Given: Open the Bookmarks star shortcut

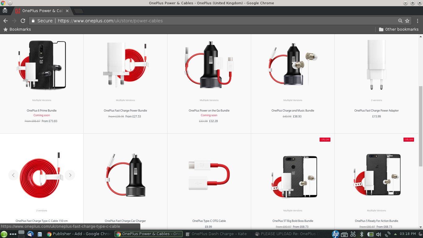Looking at the screenshot, I should click(17, 29).
